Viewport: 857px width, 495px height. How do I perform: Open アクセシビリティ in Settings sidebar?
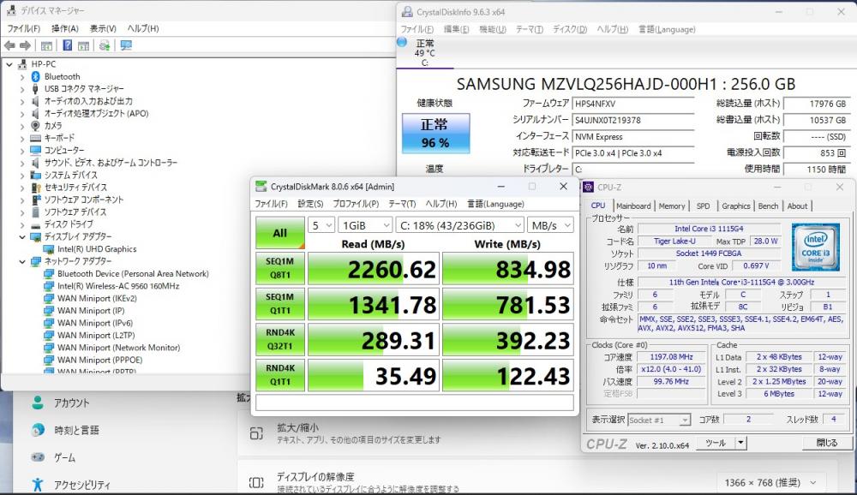(x=82, y=485)
